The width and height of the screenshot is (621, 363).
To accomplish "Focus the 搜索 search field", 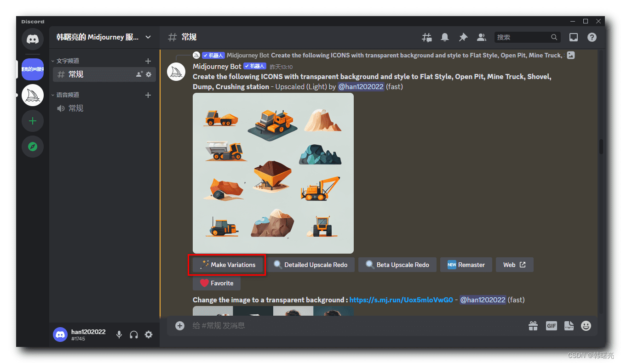I will pyautogui.click(x=528, y=37).
